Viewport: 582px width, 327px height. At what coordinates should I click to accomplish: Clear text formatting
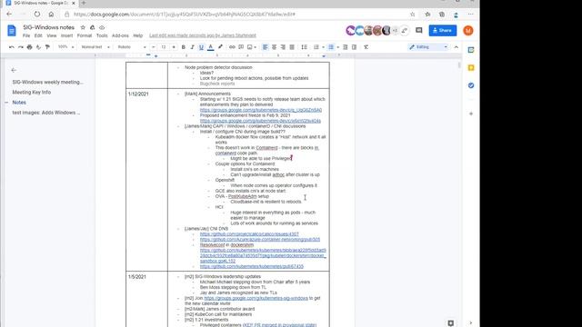[366, 47]
